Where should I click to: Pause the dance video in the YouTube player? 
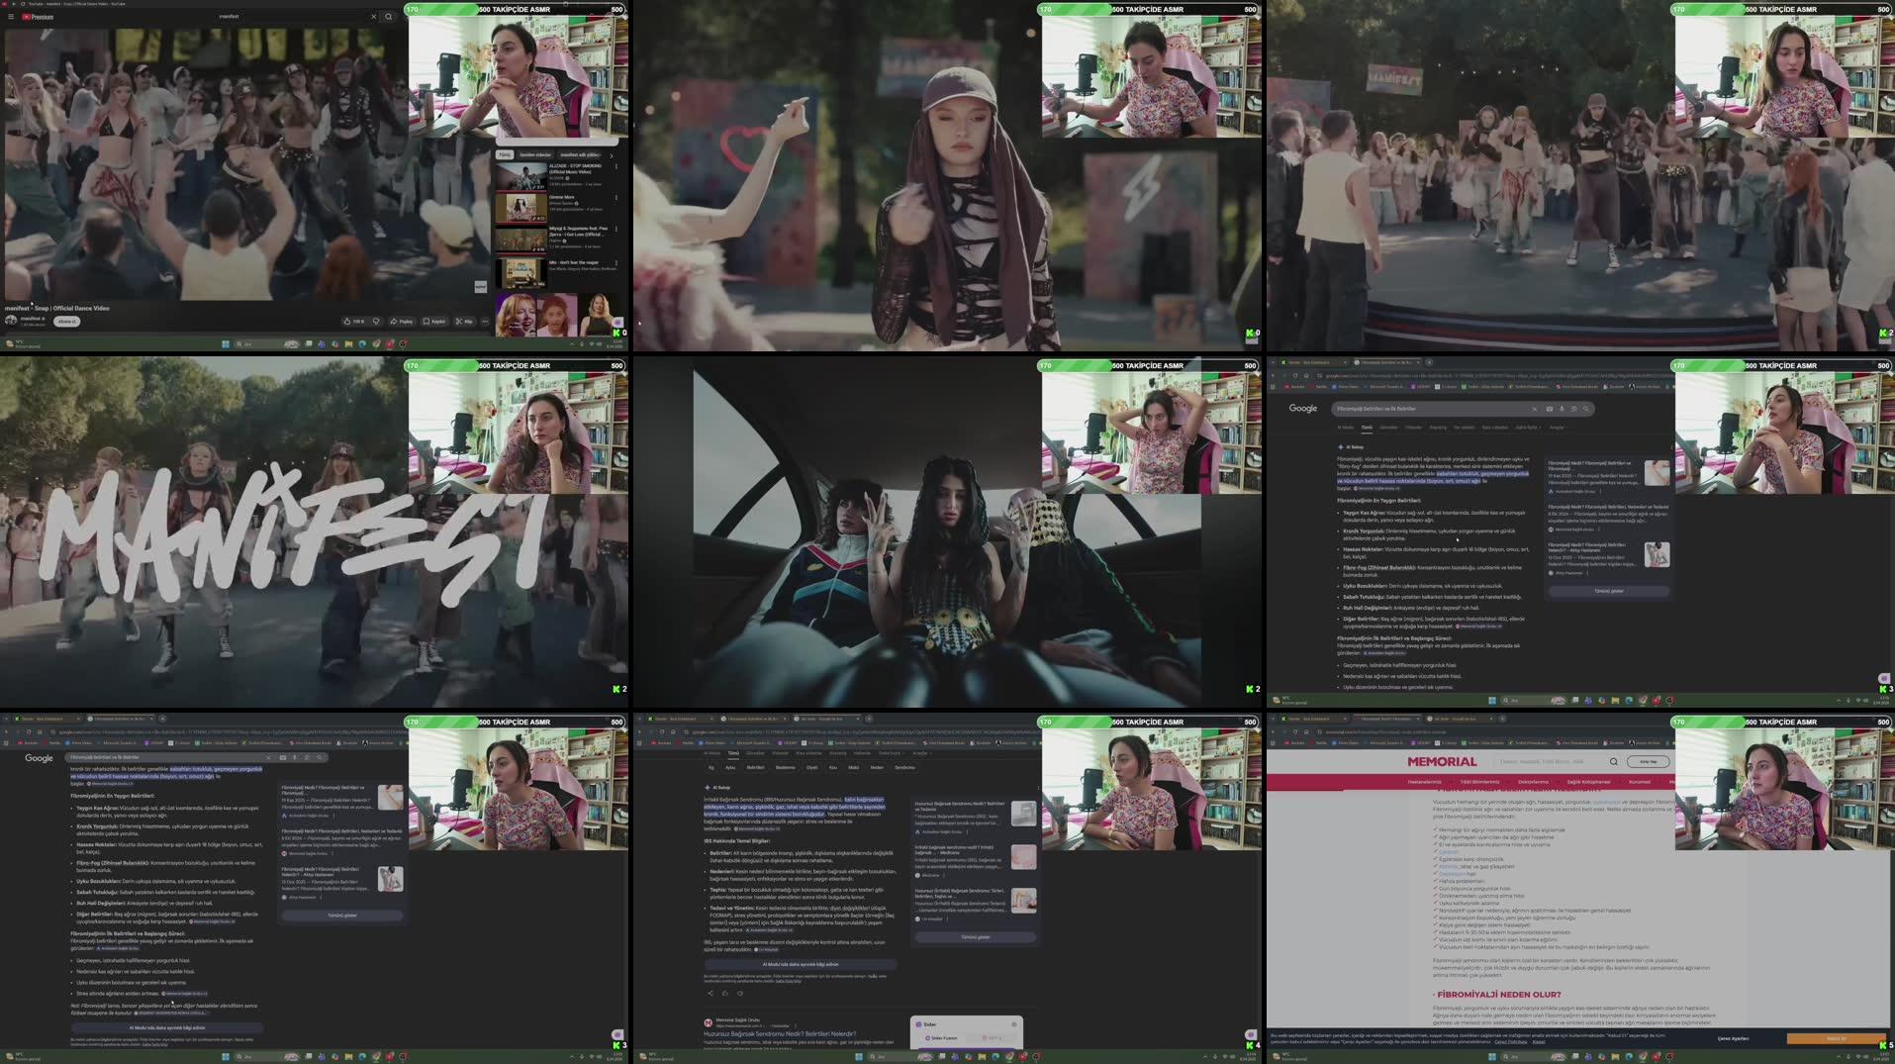click(x=245, y=163)
